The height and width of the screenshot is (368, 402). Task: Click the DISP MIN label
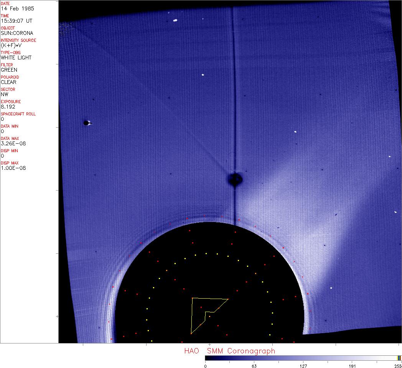tap(10, 151)
